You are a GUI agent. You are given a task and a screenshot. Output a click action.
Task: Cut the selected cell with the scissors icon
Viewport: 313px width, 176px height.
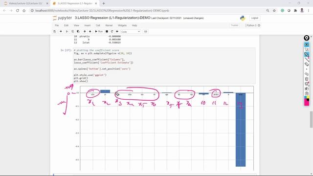click(x=67, y=31)
